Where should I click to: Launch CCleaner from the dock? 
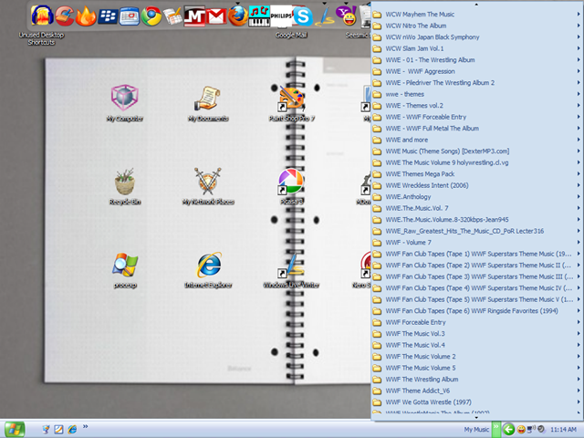(65, 16)
